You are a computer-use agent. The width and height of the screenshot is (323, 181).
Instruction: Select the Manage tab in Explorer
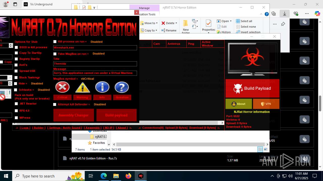[x=144, y=8]
